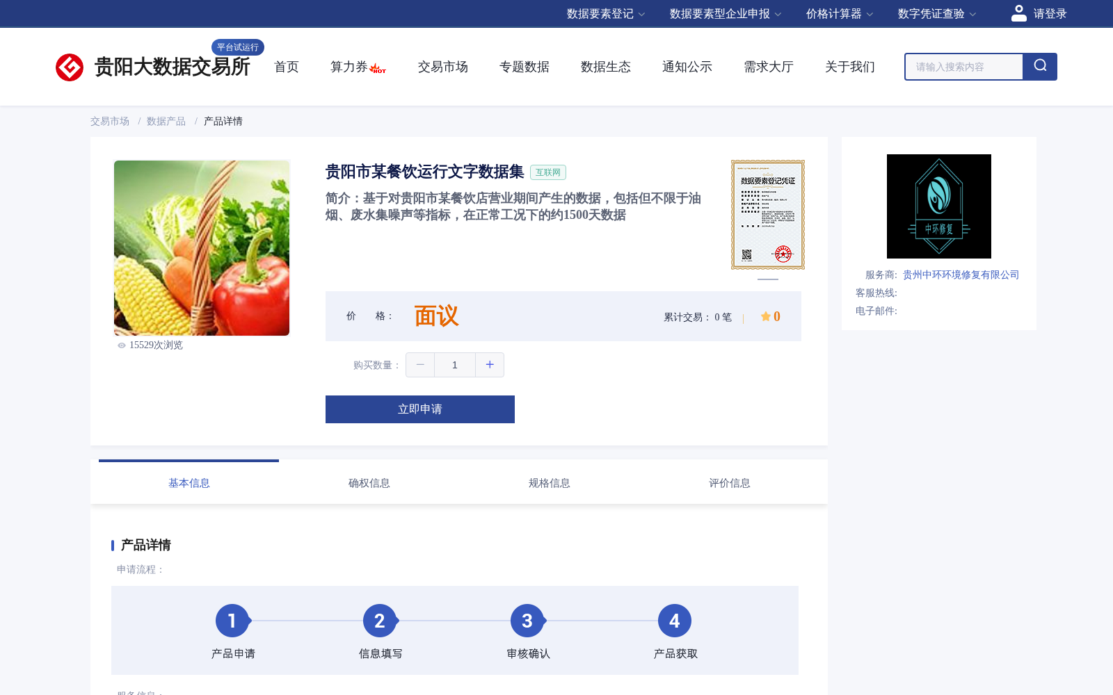Screen dimensions: 1113x695
Task: Go to 首页 in the navigation
Action: [x=287, y=67]
